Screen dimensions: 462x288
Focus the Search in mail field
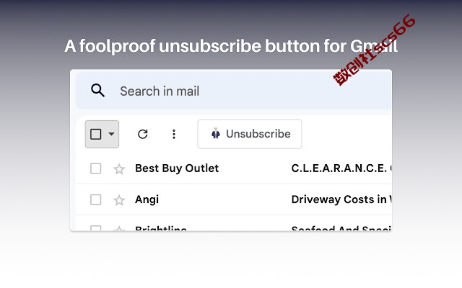coord(234,91)
